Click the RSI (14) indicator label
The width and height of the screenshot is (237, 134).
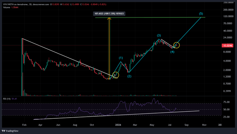tap(7, 99)
